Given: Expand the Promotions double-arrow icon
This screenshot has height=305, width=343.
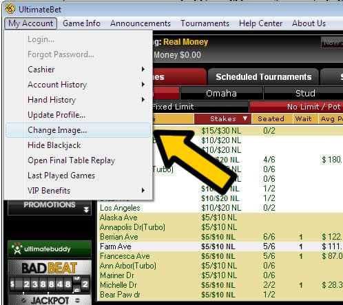Looking at the screenshot, I should [x=86, y=210].
